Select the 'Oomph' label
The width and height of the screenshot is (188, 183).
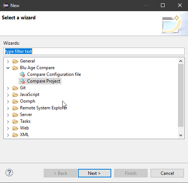pos(27,101)
